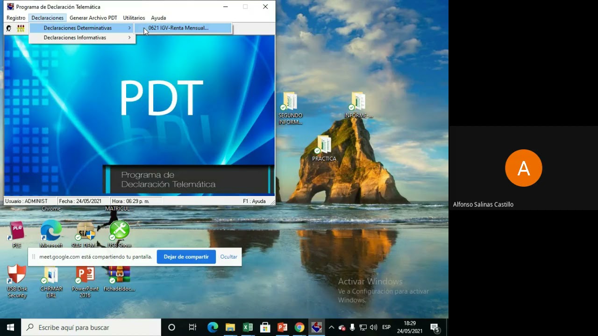This screenshot has width=598, height=336.
Task: Click Usuario : ADMINIST status text
Action: [x=27, y=201]
